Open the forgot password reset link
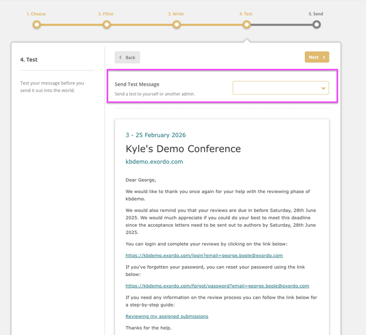This screenshot has height=335, width=366. coord(217,286)
